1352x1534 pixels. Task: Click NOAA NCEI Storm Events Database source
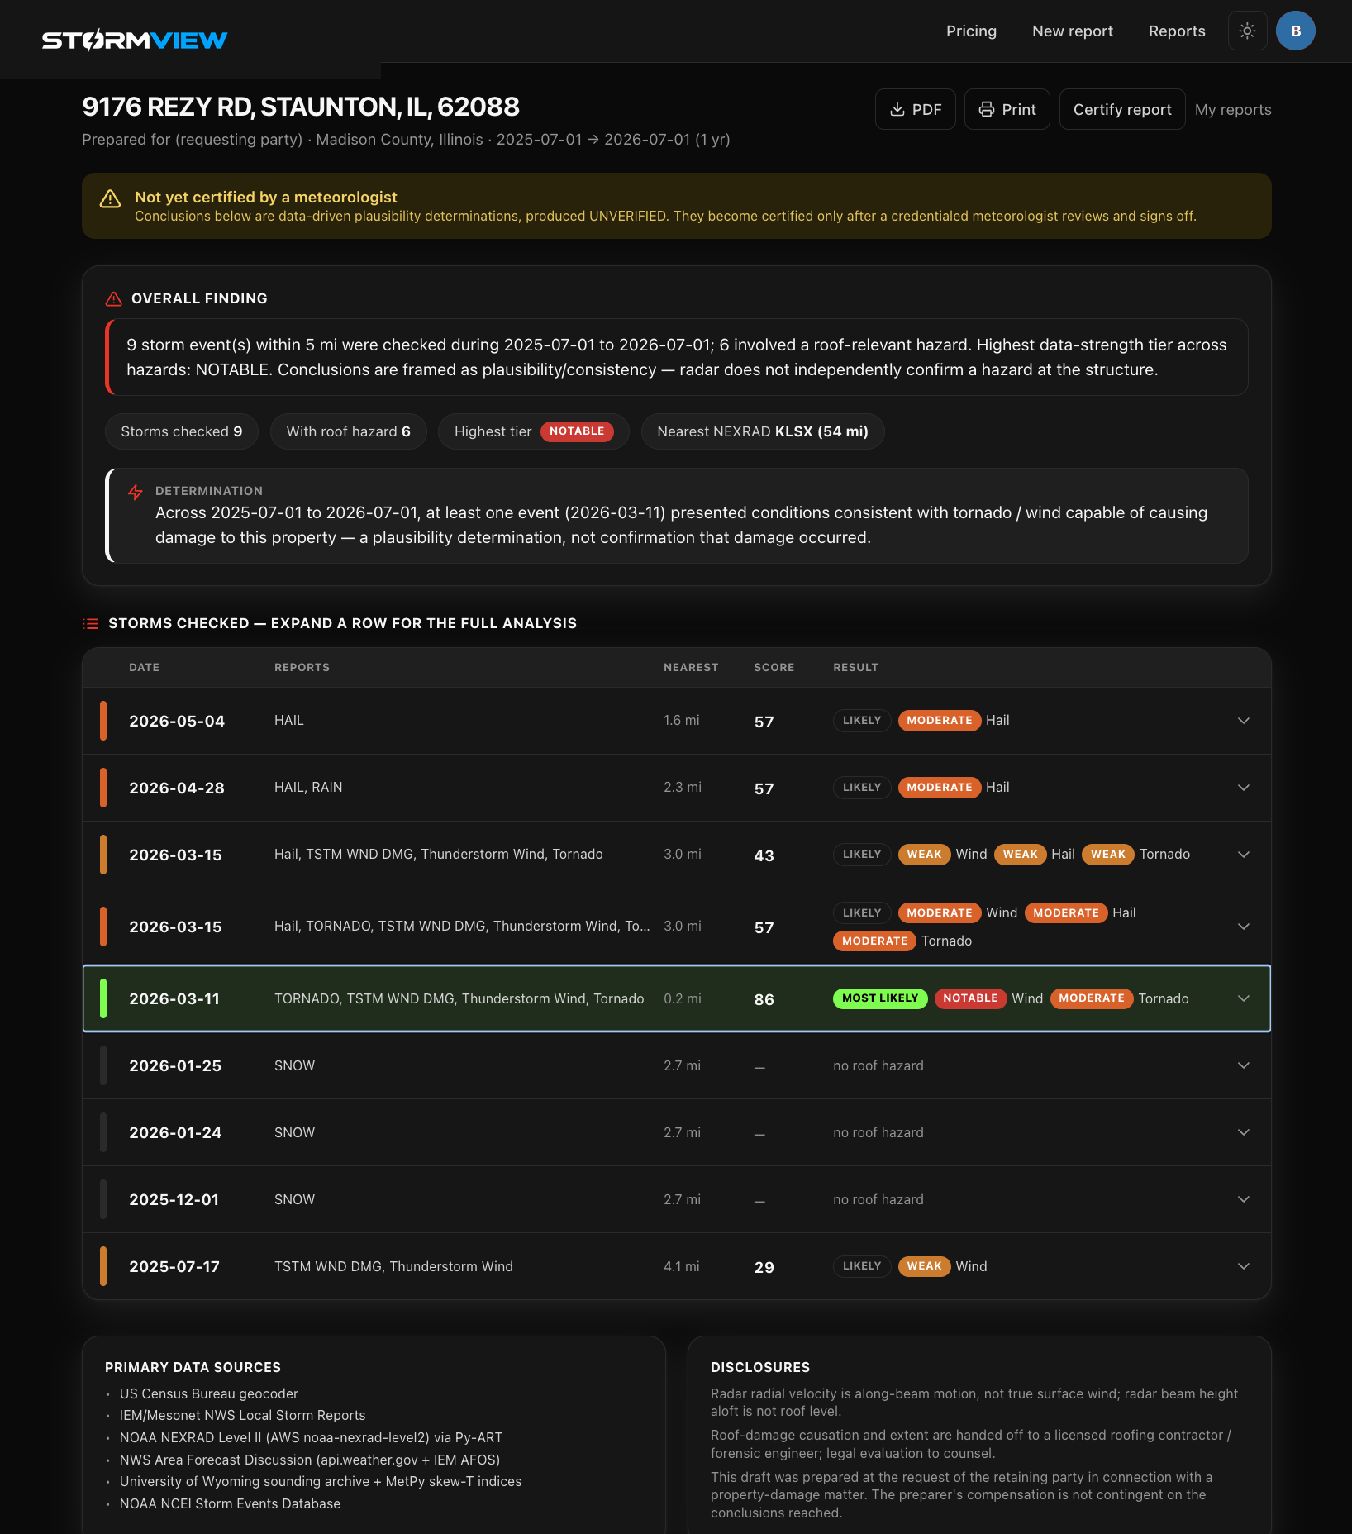pos(230,1503)
